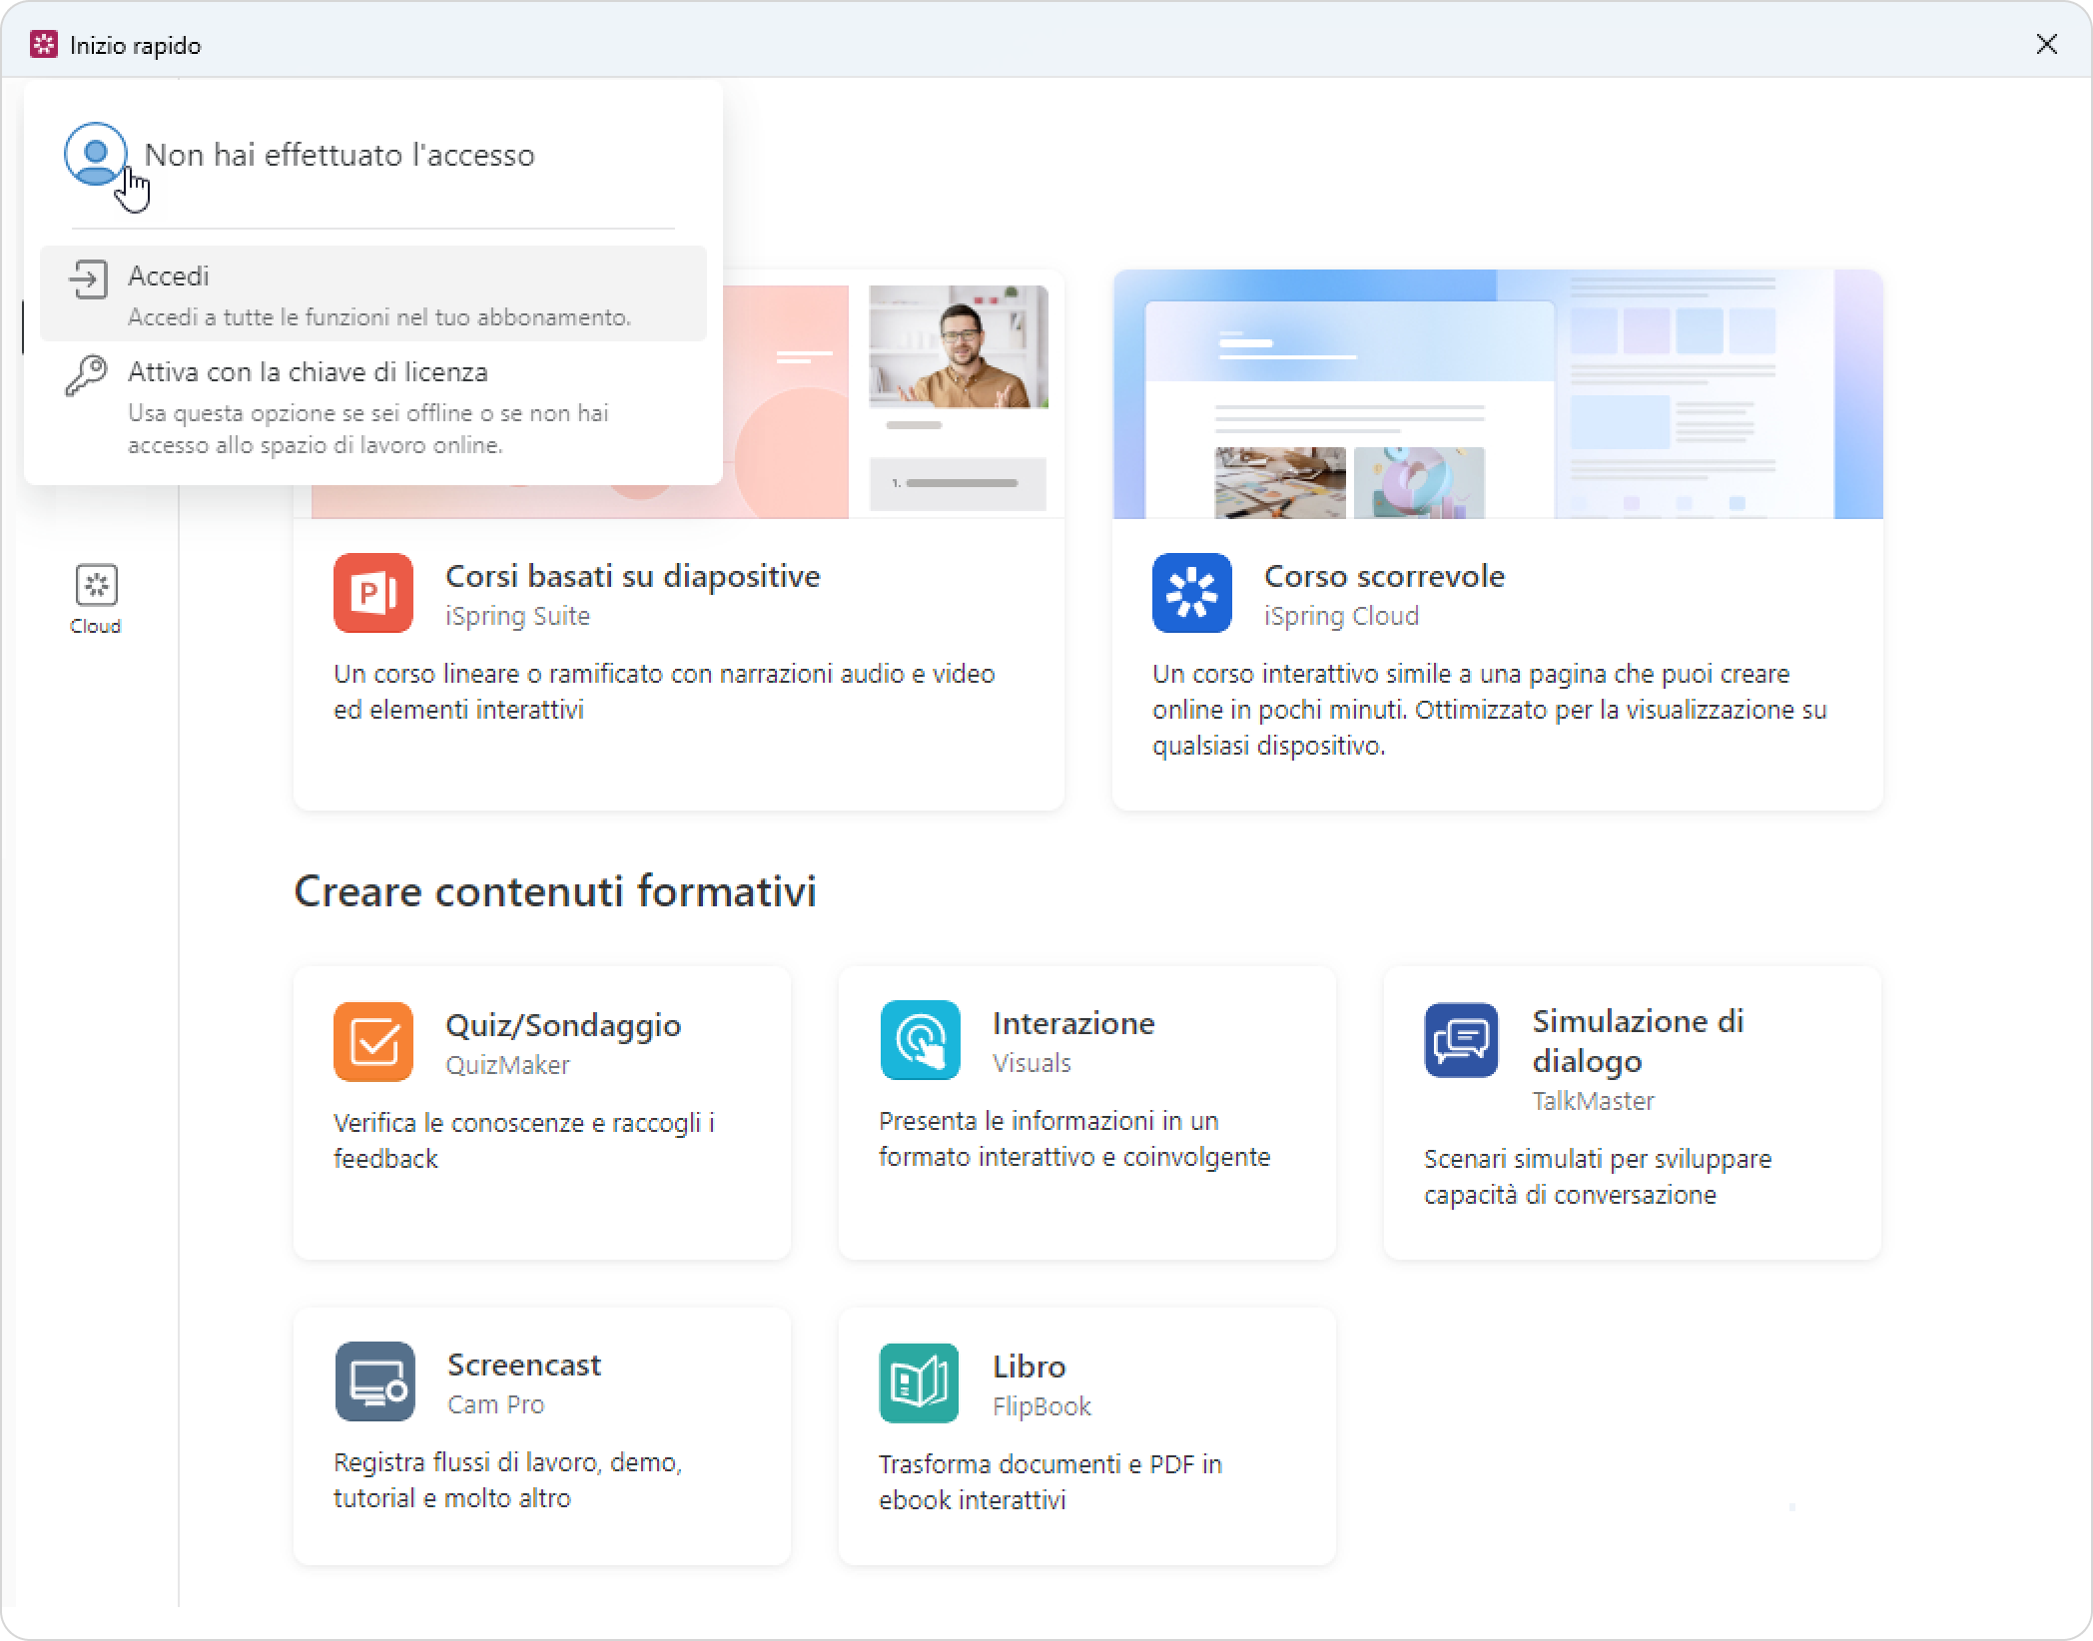The height and width of the screenshot is (1641, 2093).
Task: Click the Visuals interaction icon
Action: [920, 1040]
